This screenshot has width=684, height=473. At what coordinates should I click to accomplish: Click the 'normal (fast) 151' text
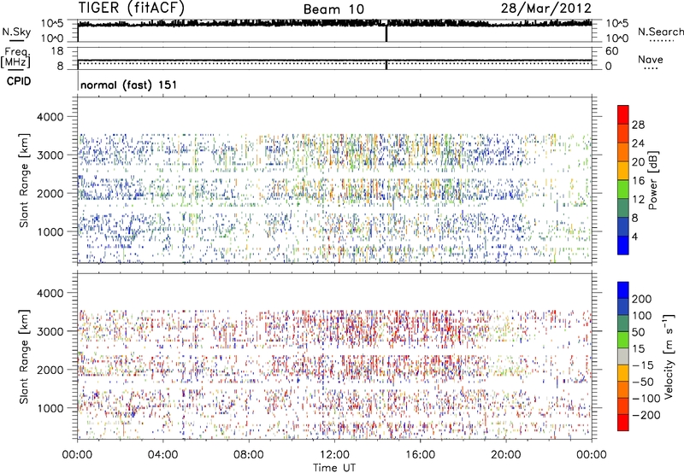click(129, 85)
